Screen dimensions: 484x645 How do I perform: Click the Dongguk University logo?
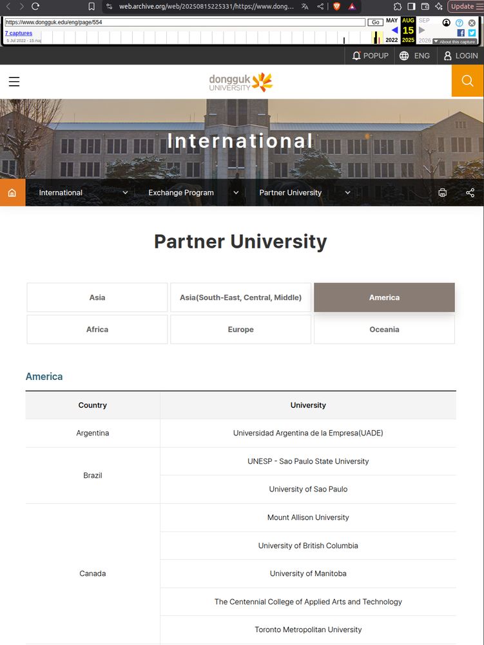[241, 81]
